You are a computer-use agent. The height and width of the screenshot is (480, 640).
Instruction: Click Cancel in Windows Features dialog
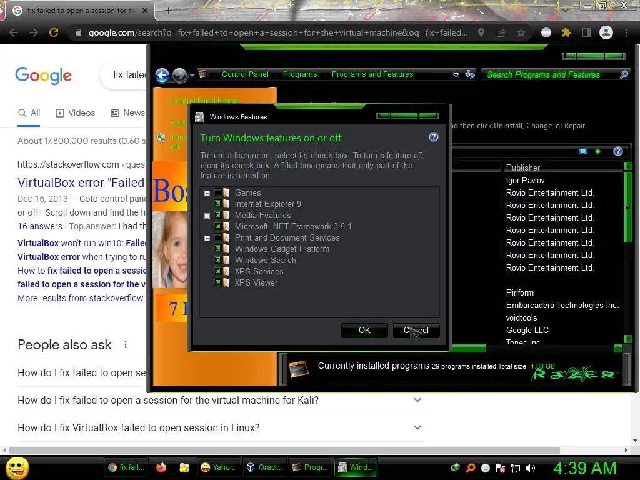[x=416, y=330]
